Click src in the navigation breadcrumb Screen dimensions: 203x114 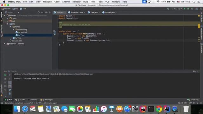pyautogui.click(x=15, y=9)
